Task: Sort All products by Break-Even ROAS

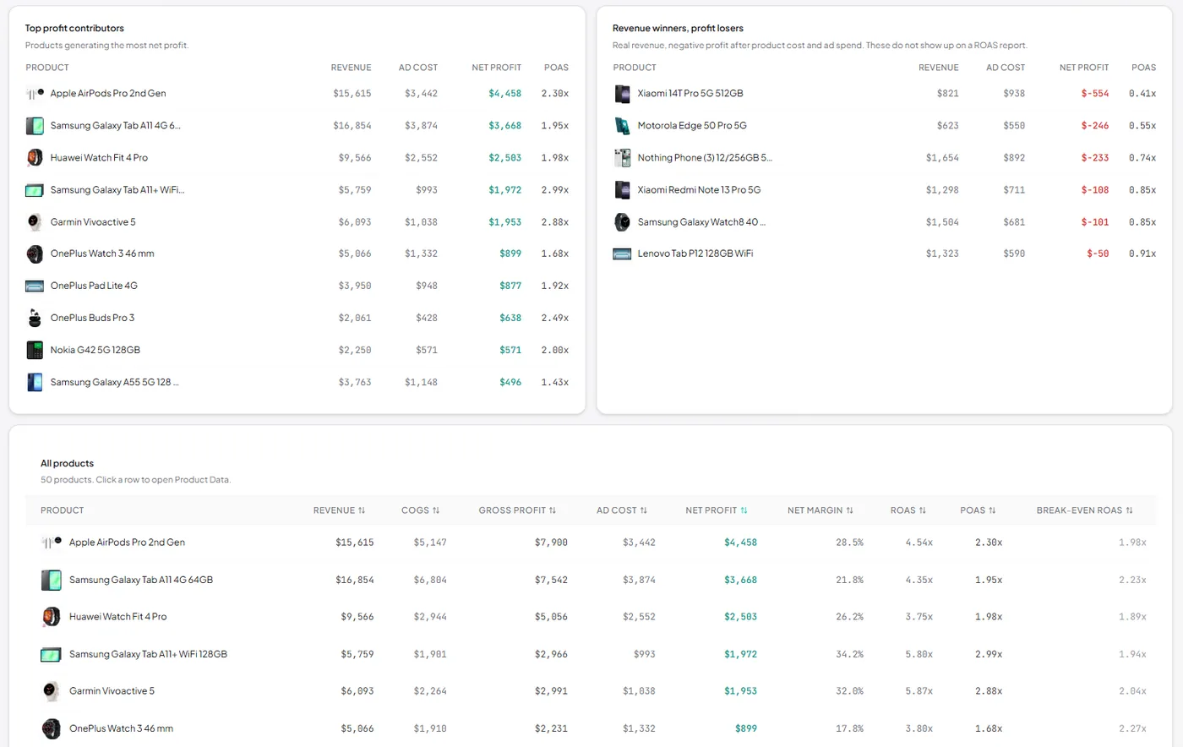Action: coord(1085,510)
